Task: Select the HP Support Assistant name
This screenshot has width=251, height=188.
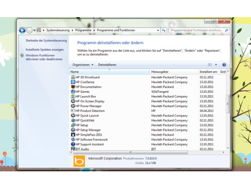Action: coord(90,144)
